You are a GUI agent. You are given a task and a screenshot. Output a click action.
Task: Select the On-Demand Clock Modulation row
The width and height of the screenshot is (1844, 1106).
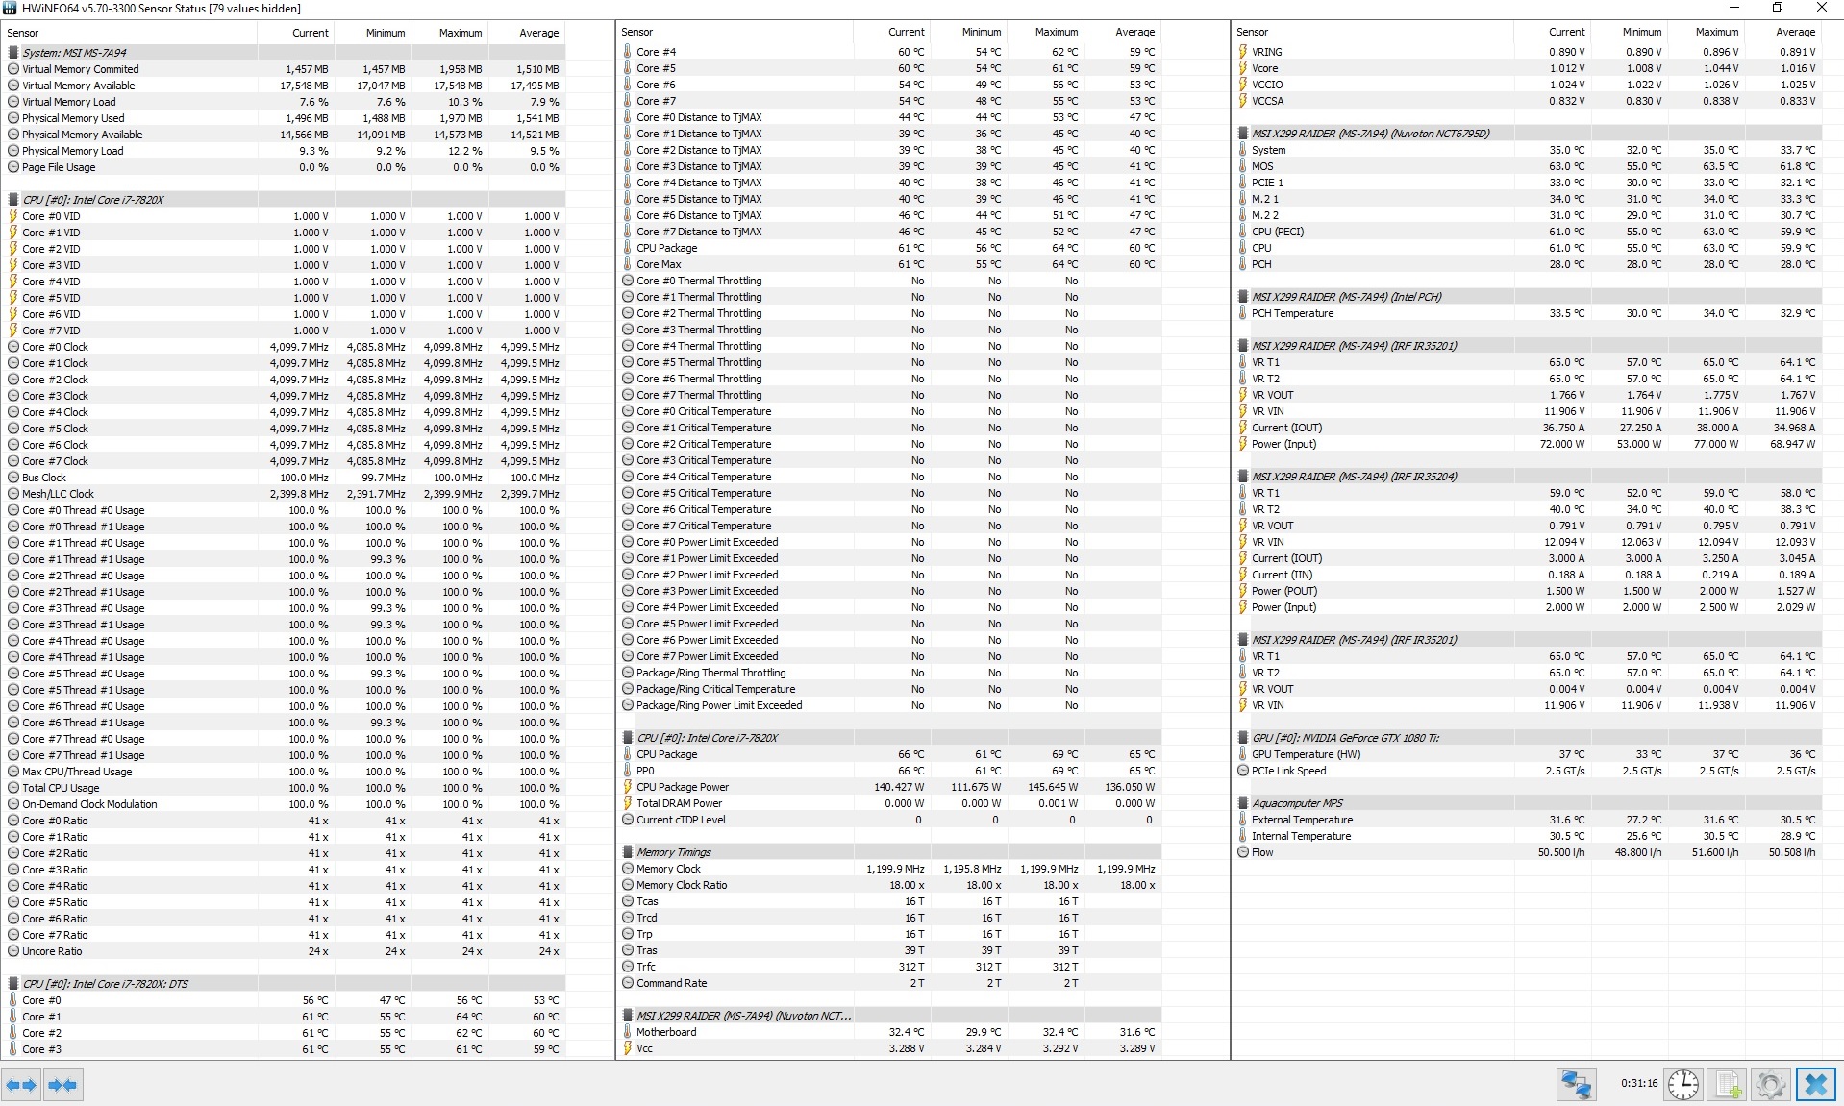[x=286, y=804]
